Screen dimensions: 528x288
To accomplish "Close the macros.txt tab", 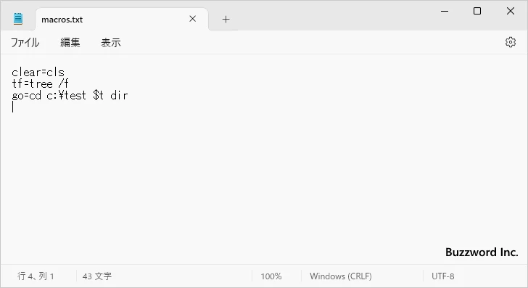I will pos(193,19).
